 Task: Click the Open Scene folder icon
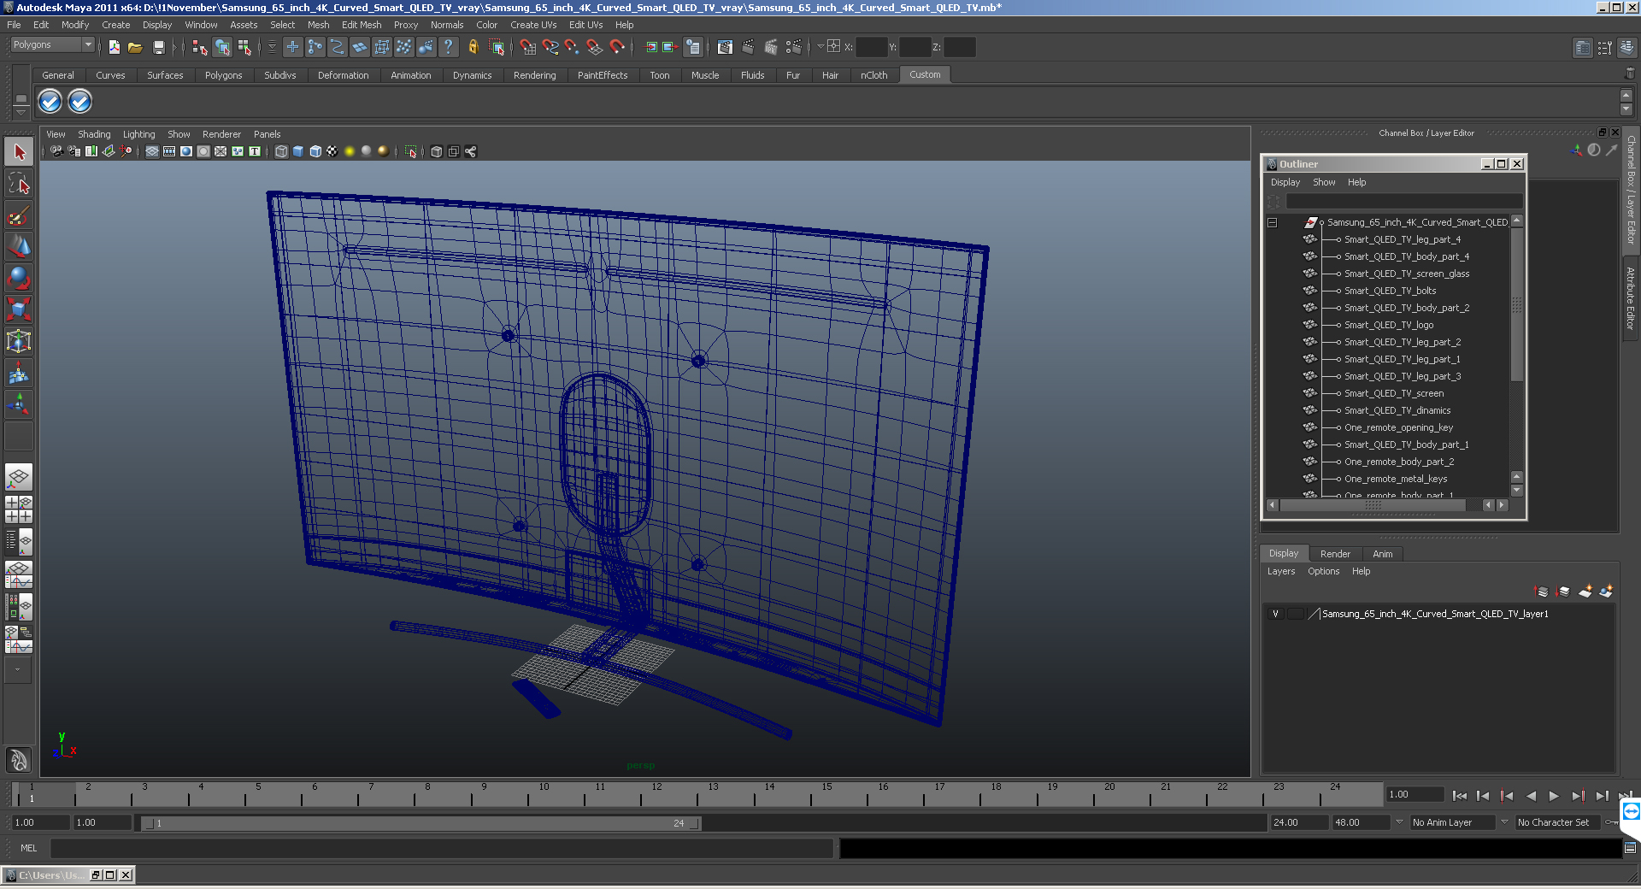135,47
